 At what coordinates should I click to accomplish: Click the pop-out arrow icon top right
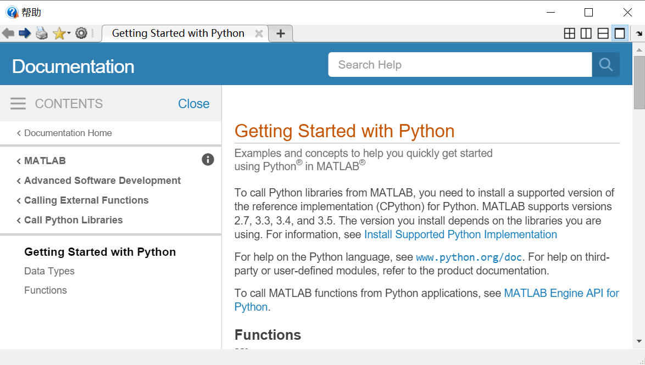tap(638, 33)
